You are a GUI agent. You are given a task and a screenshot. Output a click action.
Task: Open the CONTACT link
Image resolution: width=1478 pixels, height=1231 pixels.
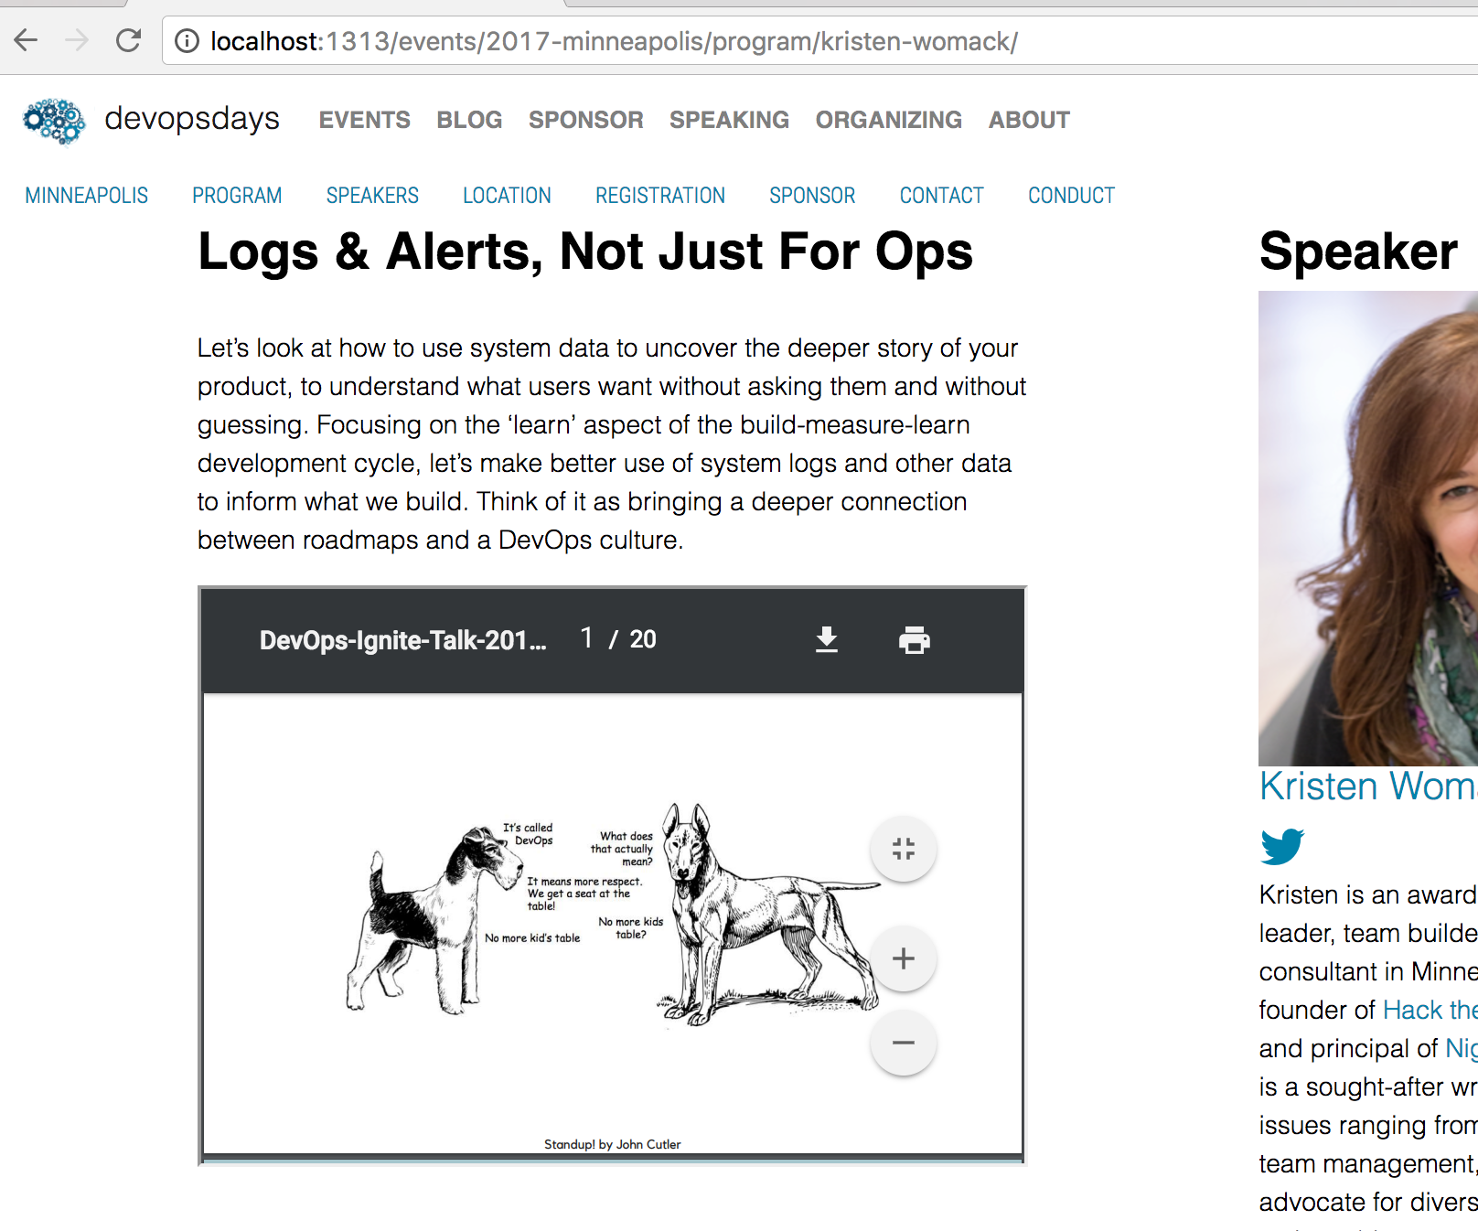942,196
